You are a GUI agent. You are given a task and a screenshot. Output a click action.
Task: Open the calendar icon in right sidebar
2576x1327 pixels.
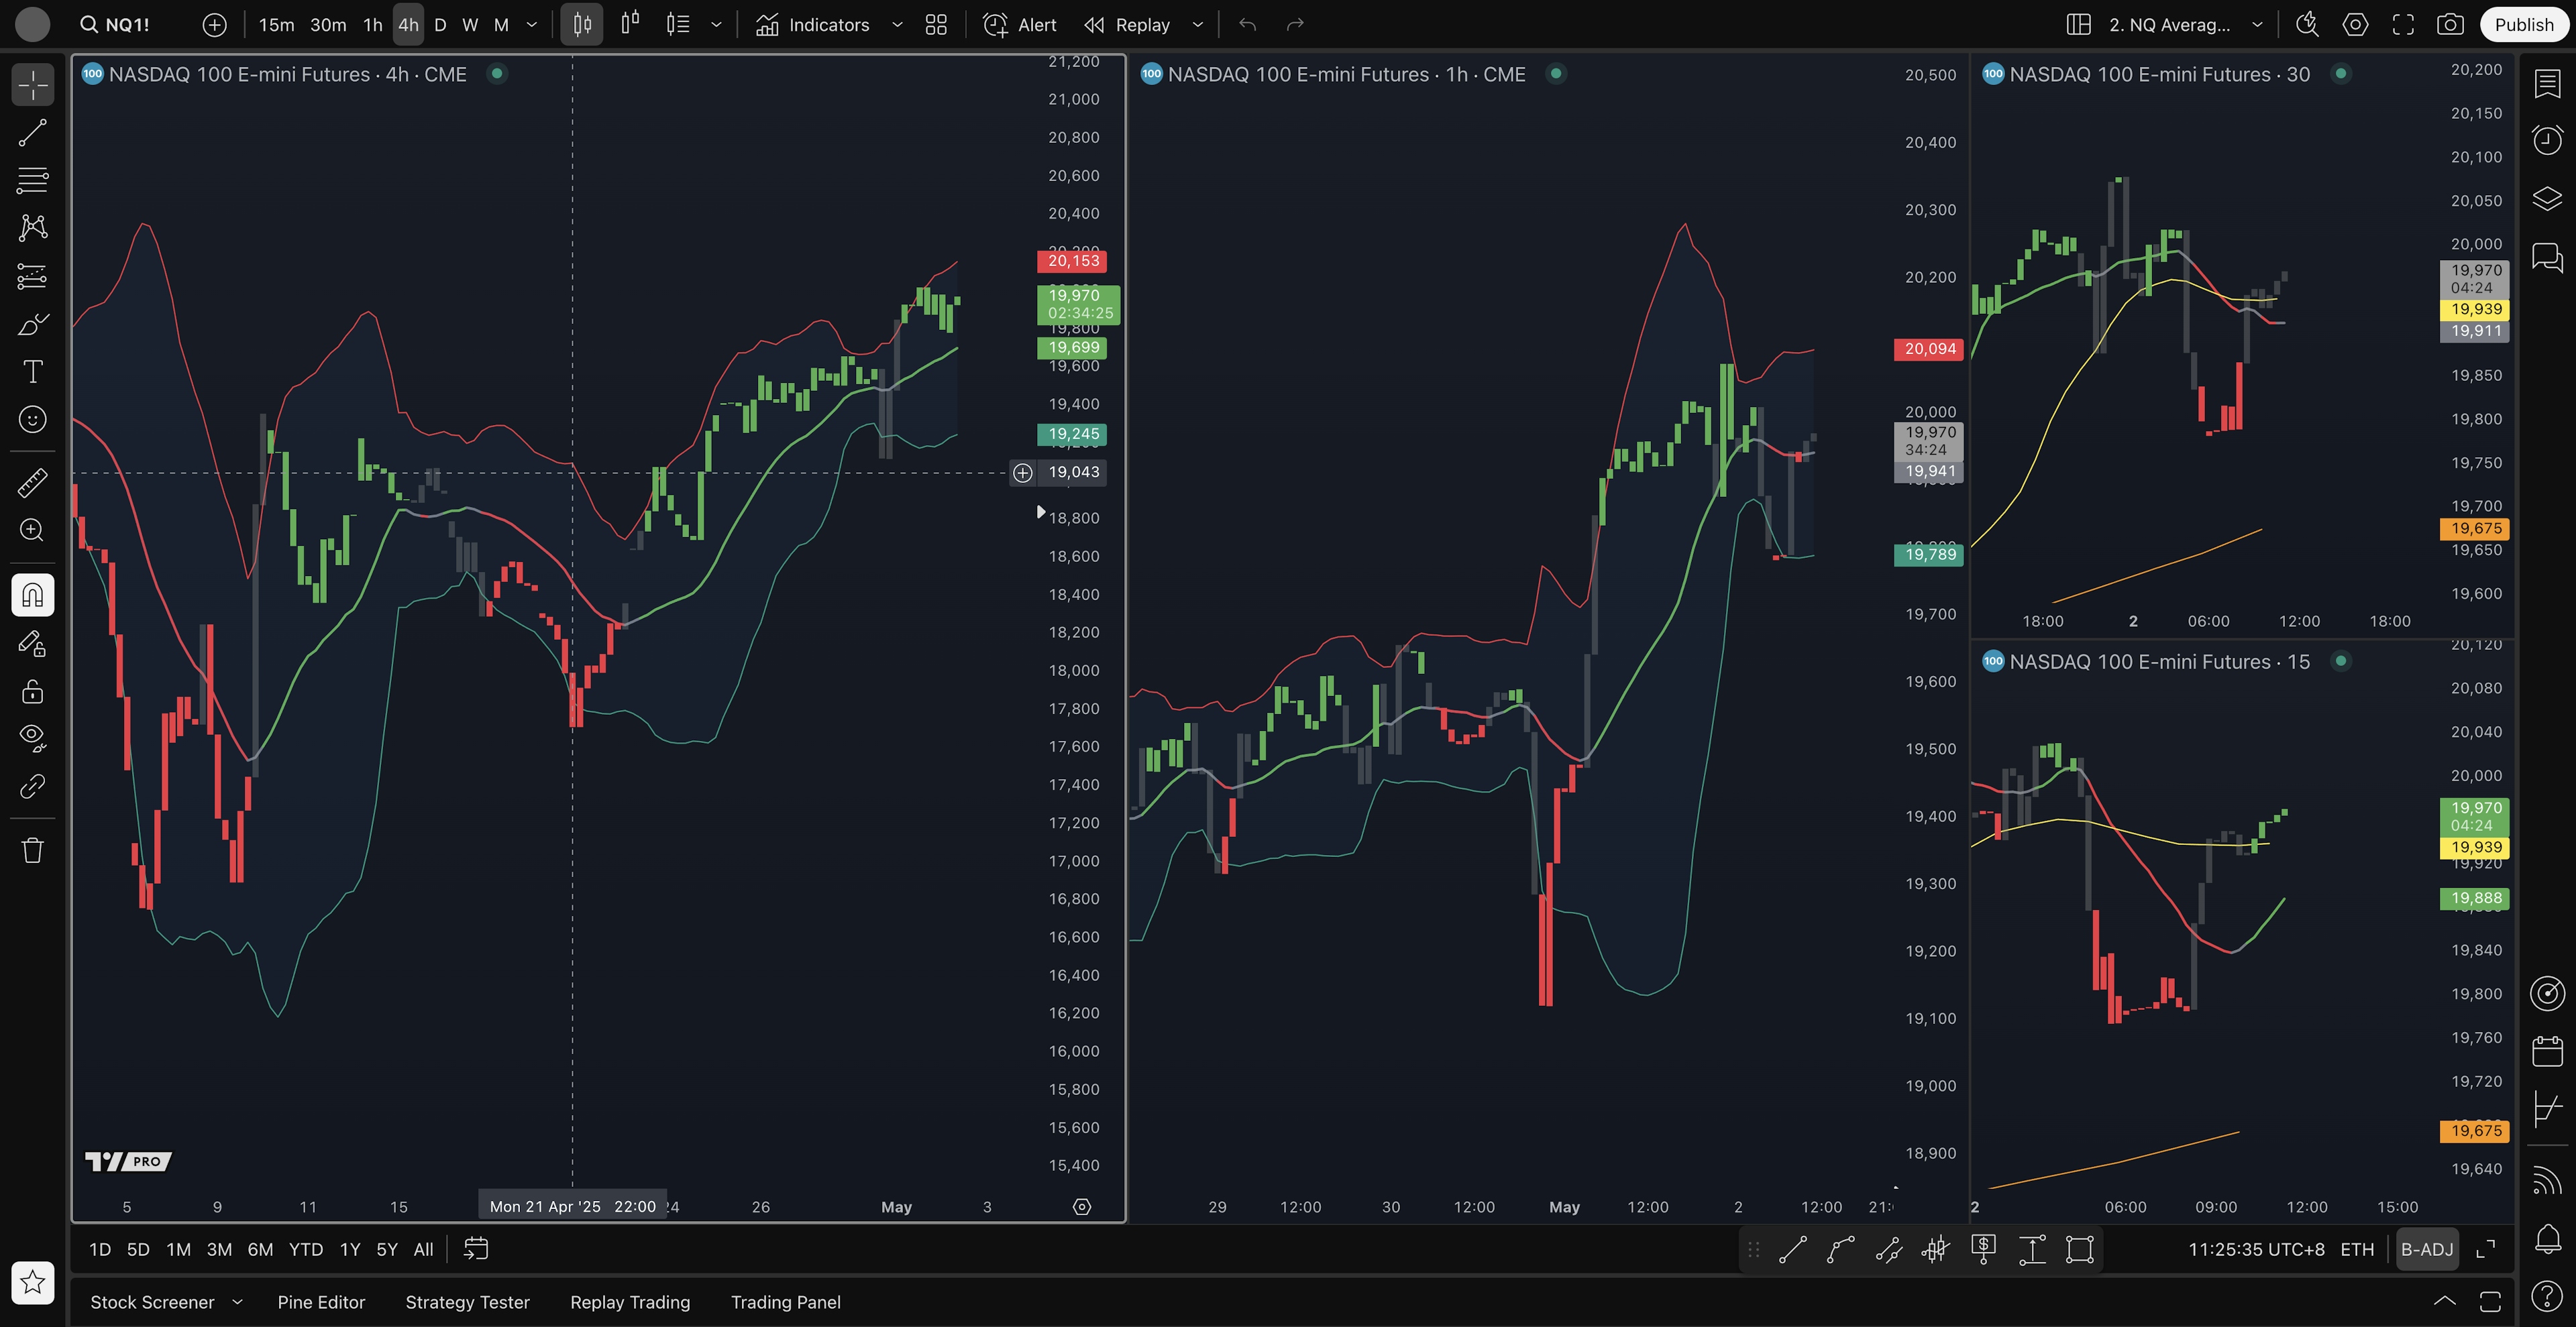point(2547,1051)
